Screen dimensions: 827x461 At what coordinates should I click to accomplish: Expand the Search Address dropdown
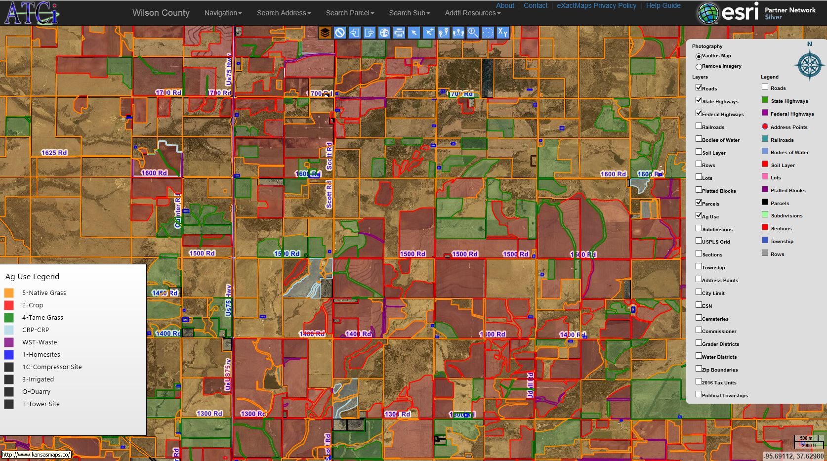(x=284, y=13)
